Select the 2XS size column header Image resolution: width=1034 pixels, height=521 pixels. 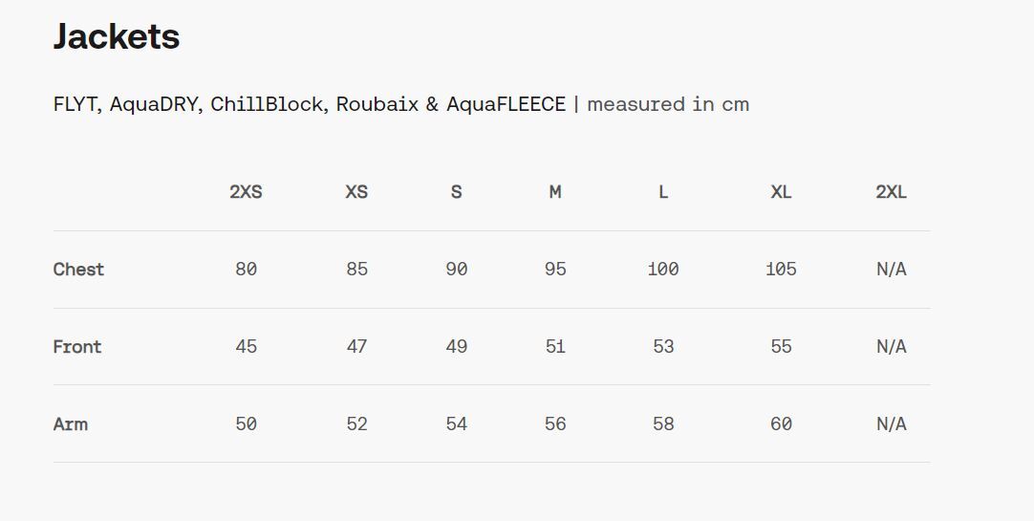[246, 192]
